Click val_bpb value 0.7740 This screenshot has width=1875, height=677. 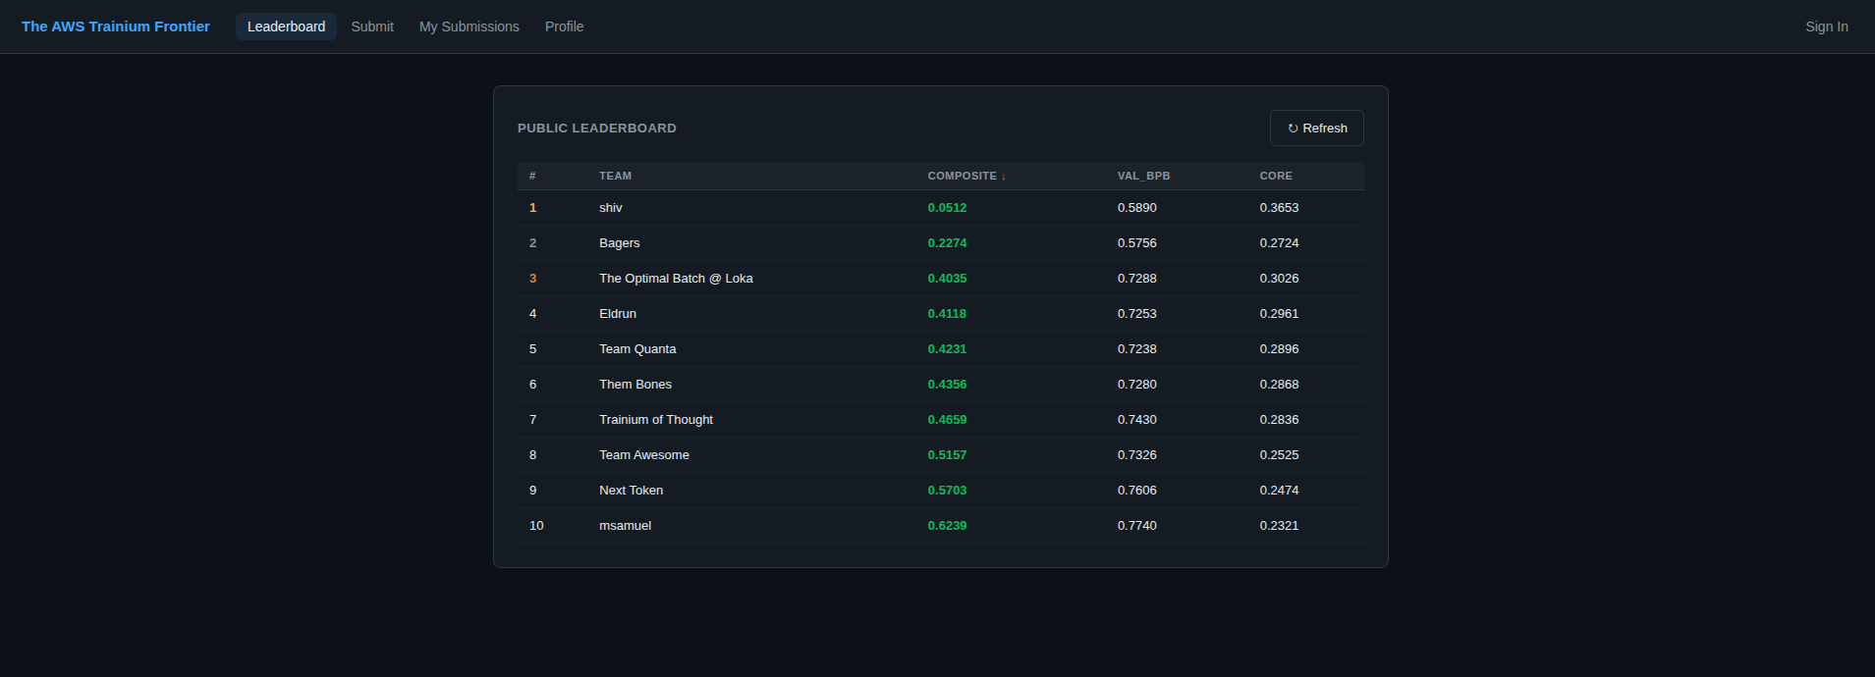(x=1137, y=526)
